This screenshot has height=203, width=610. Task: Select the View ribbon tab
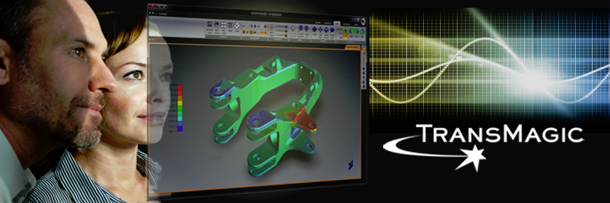pos(337,24)
